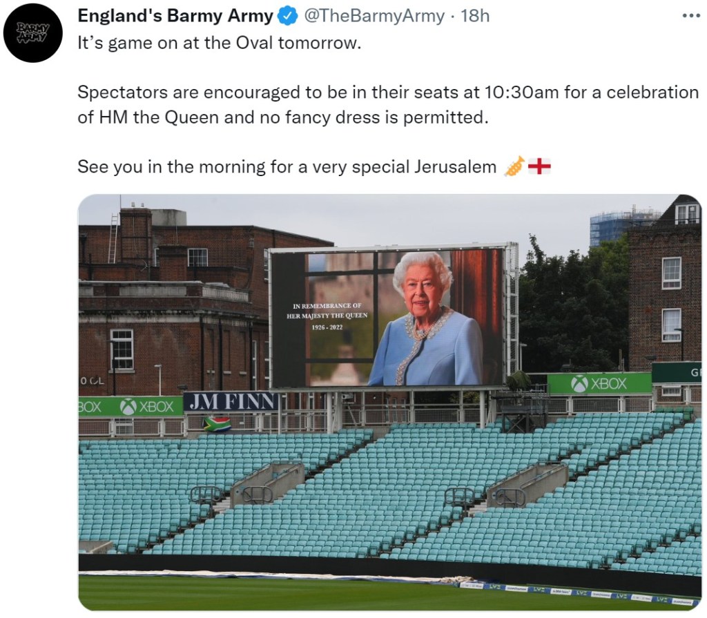The height and width of the screenshot is (618, 707).
Task: Open the tweet's three-dot more menu
Action: (690, 16)
